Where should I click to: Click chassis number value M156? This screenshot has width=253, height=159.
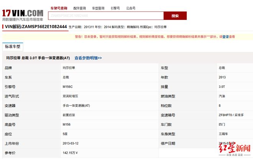click(x=66, y=125)
